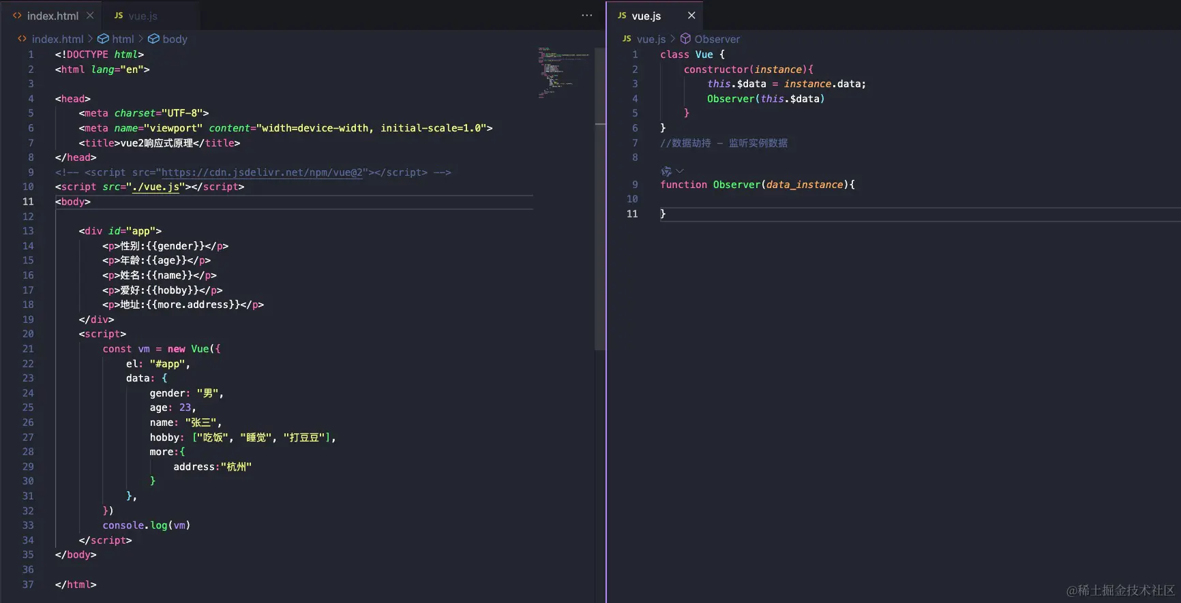Open the html breadcrumb segment
Image resolution: width=1181 pixels, height=603 pixels.
[x=123, y=39]
